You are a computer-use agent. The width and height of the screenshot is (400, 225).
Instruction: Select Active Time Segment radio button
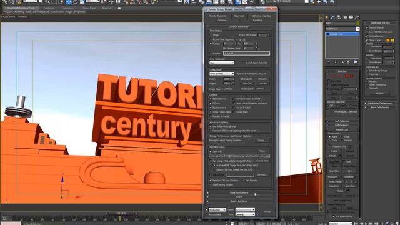pyautogui.click(x=211, y=39)
